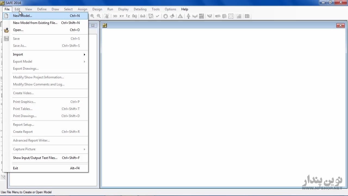Expand the Export Model submenu arrow
348x196 pixels.
(x=84, y=62)
